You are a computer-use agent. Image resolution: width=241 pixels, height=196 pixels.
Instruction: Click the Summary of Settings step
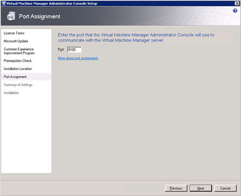[18, 85]
